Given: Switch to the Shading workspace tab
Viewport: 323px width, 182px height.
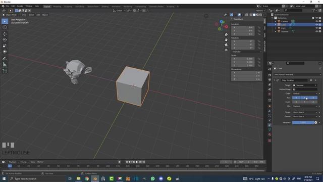Looking at the screenshot, I should coord(105,7).
